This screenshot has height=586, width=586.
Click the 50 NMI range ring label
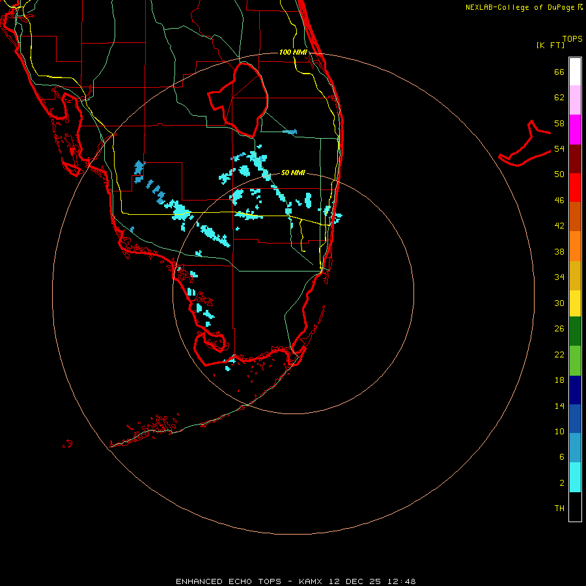(293, 173)
